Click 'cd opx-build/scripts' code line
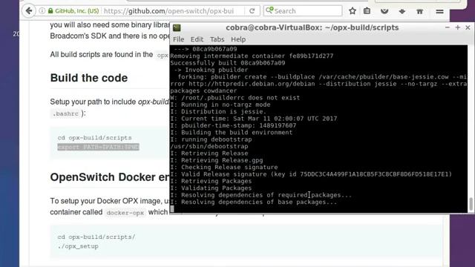475x267 pixels. click(x=94, y=138)
